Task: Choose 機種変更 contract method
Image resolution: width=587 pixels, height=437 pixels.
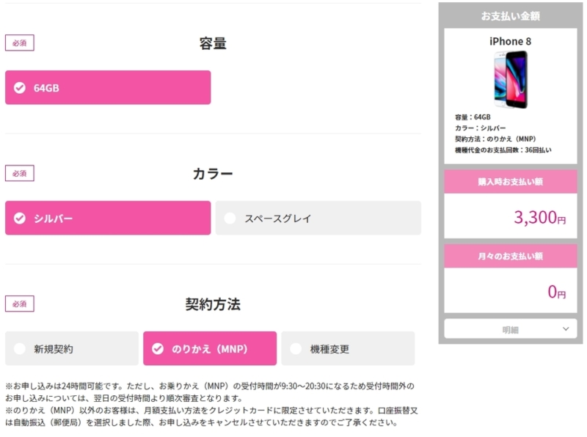Action: click(x=348, y=349)
